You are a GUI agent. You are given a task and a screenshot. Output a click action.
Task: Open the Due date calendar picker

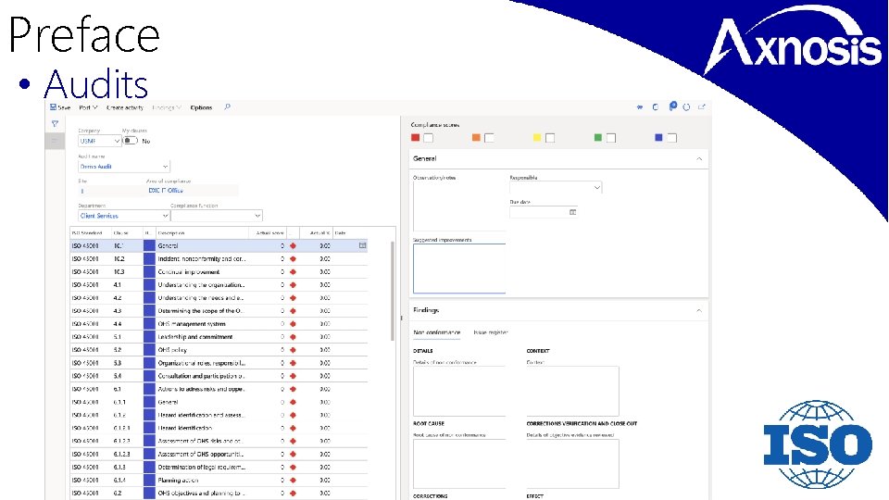[572, 212]
